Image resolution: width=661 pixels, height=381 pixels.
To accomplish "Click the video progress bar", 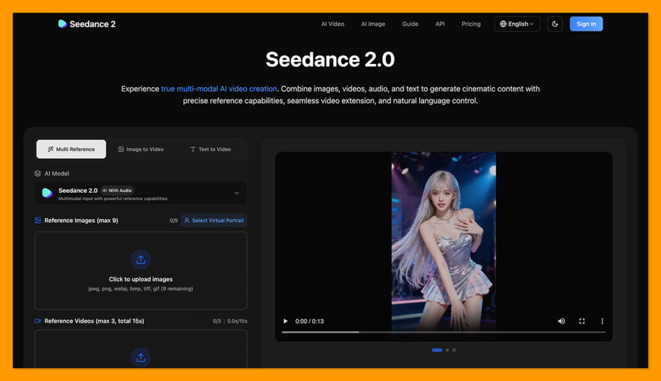I will pos(443,332).
